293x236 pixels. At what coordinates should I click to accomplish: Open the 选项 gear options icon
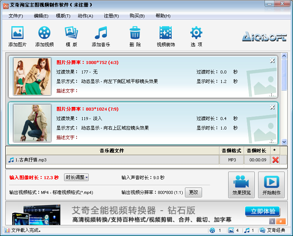point(196,33)
